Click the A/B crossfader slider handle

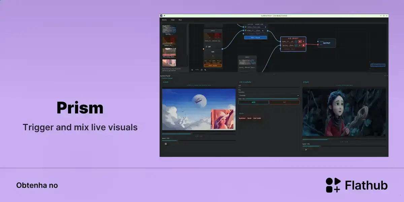pyautogui.click(x=239, y=88)
